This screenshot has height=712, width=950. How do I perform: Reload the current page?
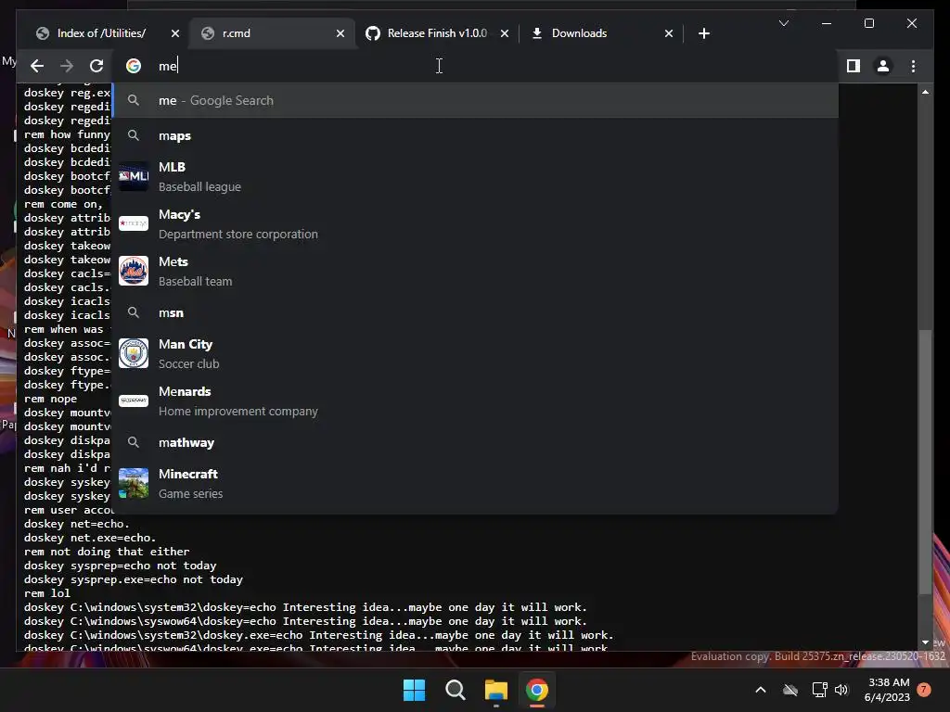point(96,66)
